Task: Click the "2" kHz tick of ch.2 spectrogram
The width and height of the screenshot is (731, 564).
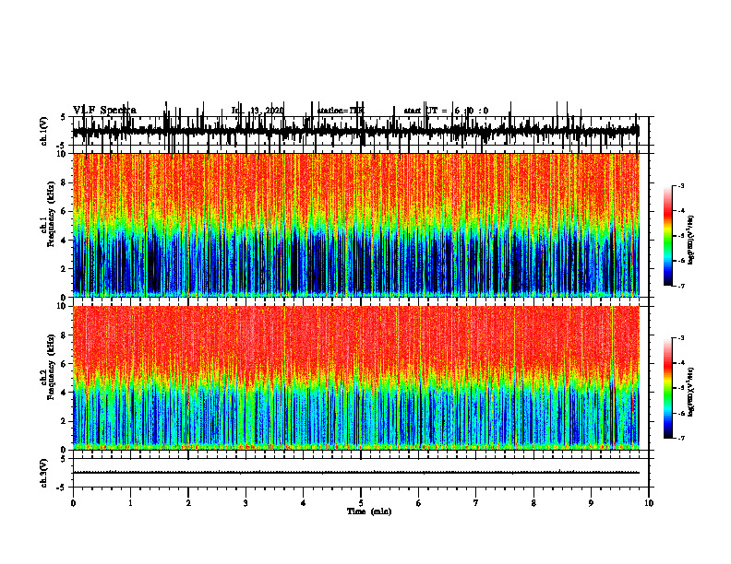Action: point(65,421)
